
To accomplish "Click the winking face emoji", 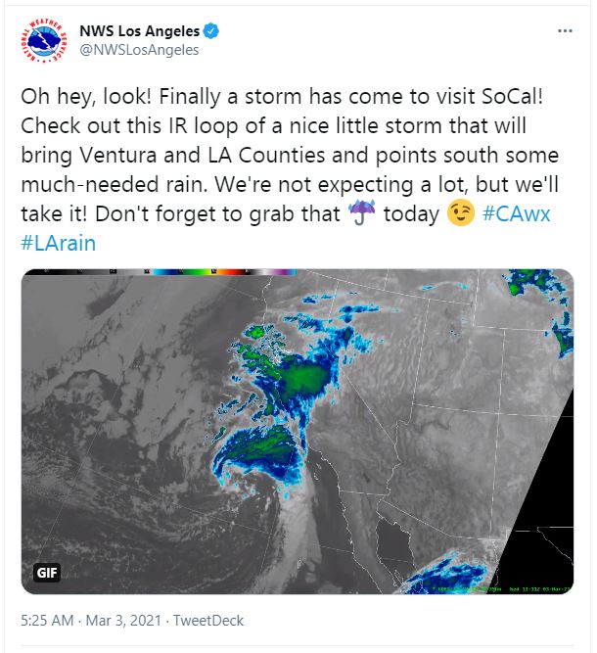I will pyautogui.click(x=460, y=212).
